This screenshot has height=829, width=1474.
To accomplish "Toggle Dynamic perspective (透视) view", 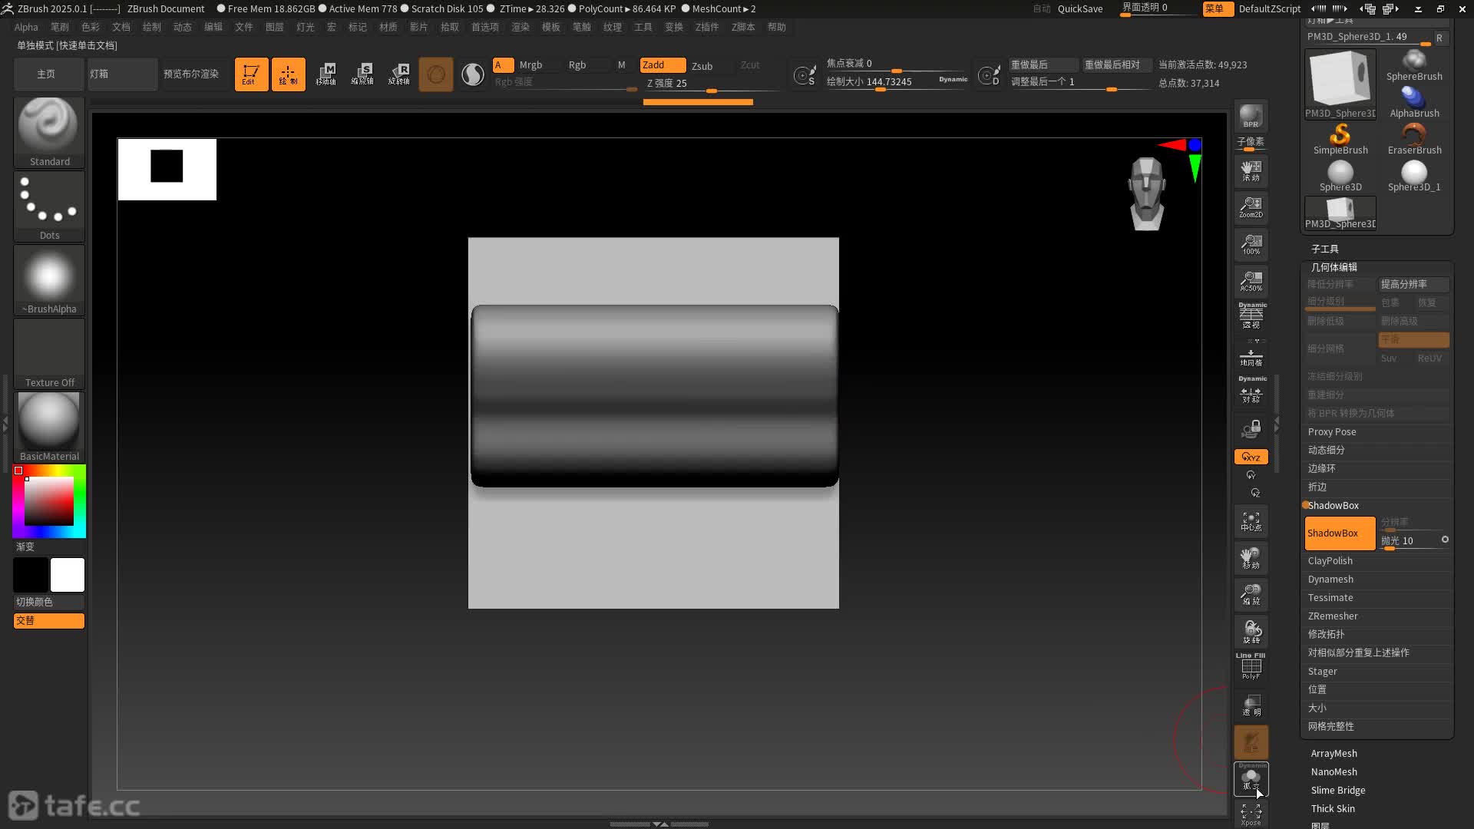I will (x=1251, y=316).
